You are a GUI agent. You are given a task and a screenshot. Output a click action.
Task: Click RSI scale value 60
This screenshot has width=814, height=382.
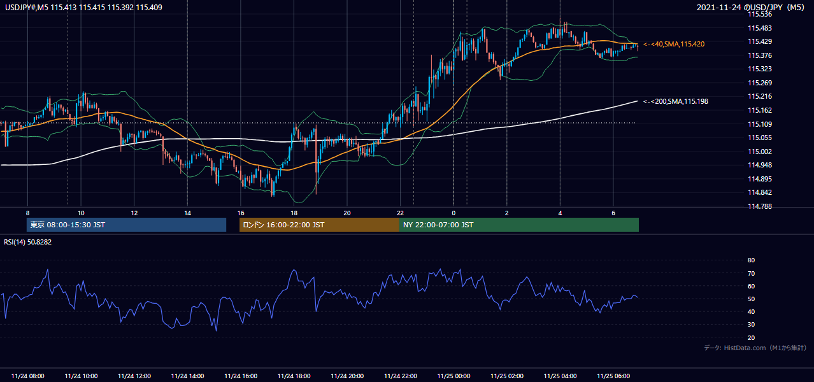click(x=751, y=286)
